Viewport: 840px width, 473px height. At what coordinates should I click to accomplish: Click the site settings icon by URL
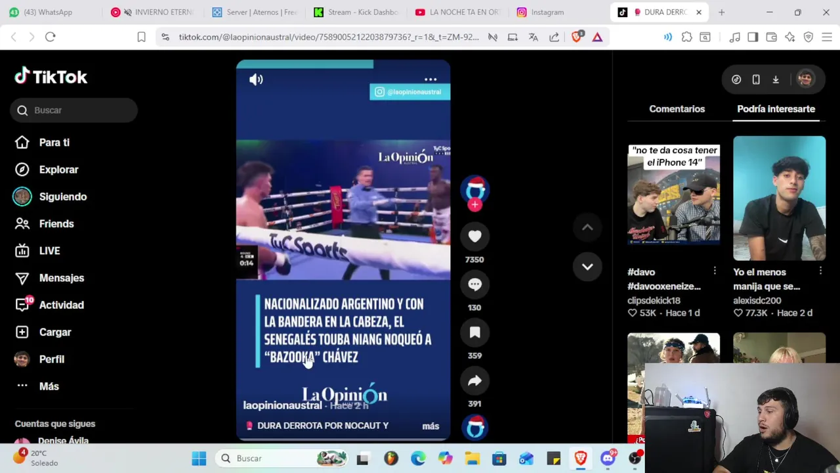165,37
